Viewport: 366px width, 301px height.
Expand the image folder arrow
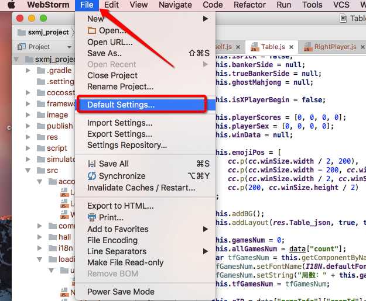tap(28, 115)
